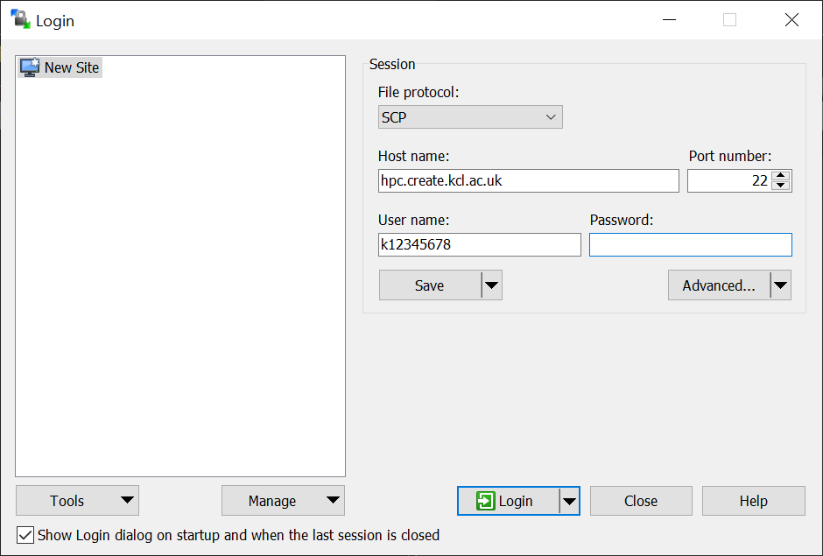Click the Host name input field
Image resolution: width=823 pixels, height=556 pixels.
(x=529, y=180)
